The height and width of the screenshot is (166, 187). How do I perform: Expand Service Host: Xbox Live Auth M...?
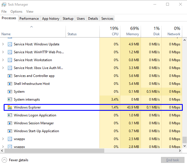pos(3,68)
